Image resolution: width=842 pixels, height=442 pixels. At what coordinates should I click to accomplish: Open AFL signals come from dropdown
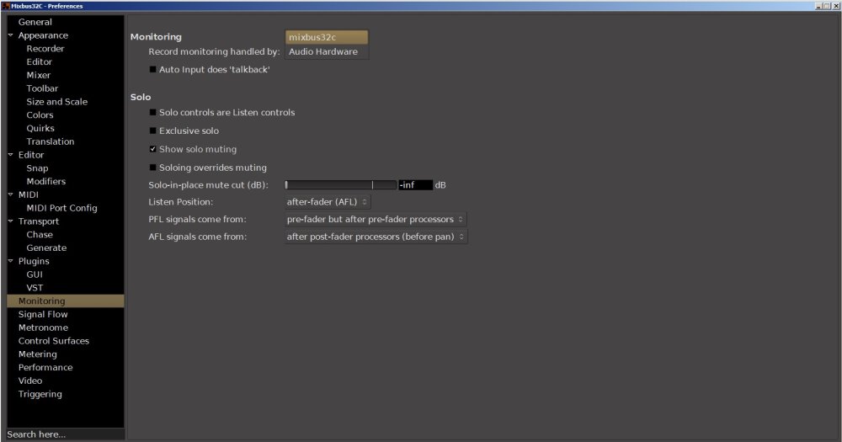coord(376,237)
